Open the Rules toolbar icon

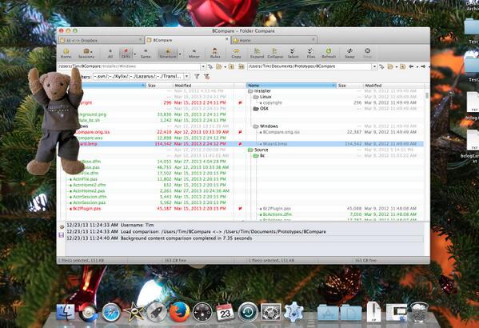pyautogui.click(x=215, y=53)
